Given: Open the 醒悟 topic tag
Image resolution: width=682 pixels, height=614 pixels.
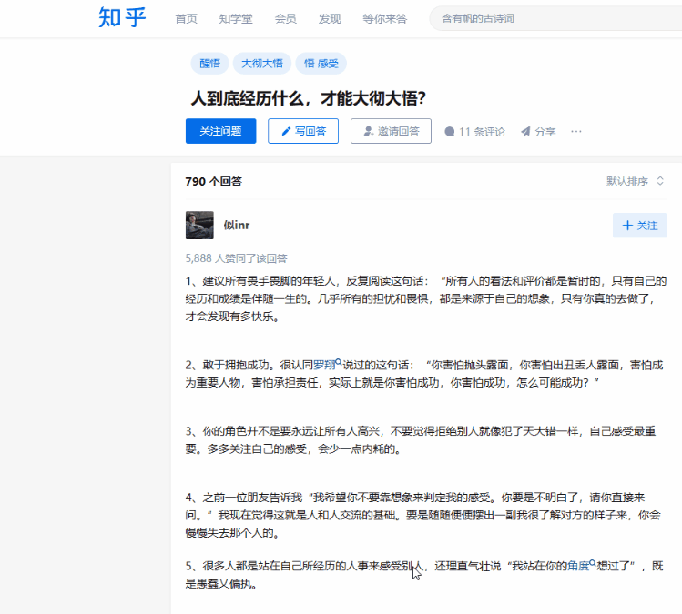Looking at the screenshot, I should pyautogui.click(x=210, y=64).
